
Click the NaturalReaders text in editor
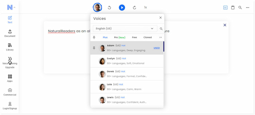coord(62,31)
